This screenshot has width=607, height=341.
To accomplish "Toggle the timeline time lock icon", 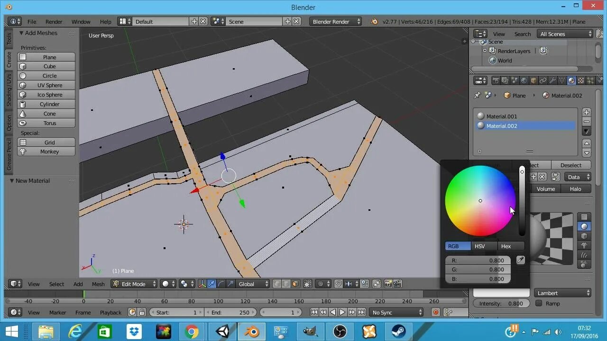I will pyautogui.click(x=141, y=312).
